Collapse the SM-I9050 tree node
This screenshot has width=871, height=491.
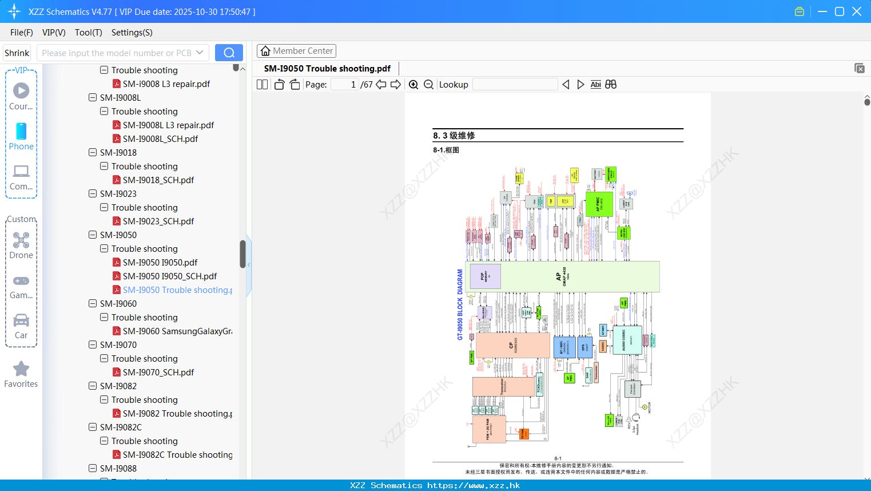tap(93, 235)
